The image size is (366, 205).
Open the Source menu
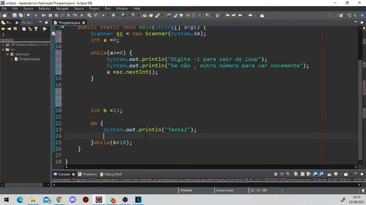[x=28, y=9]
